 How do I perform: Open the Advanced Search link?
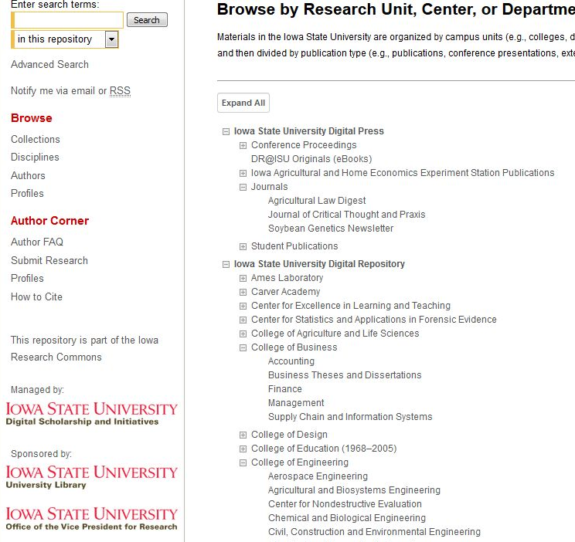point(49,65)
